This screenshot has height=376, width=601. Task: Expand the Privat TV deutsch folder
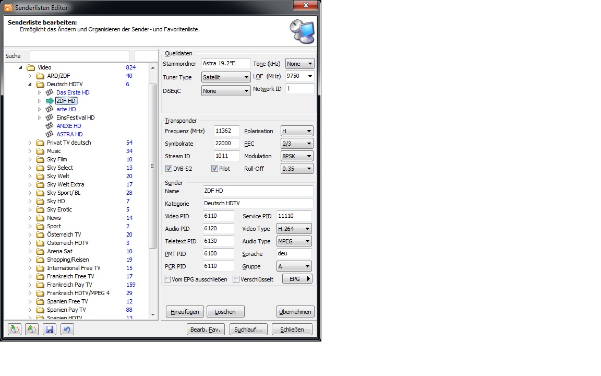coord(30,143)
